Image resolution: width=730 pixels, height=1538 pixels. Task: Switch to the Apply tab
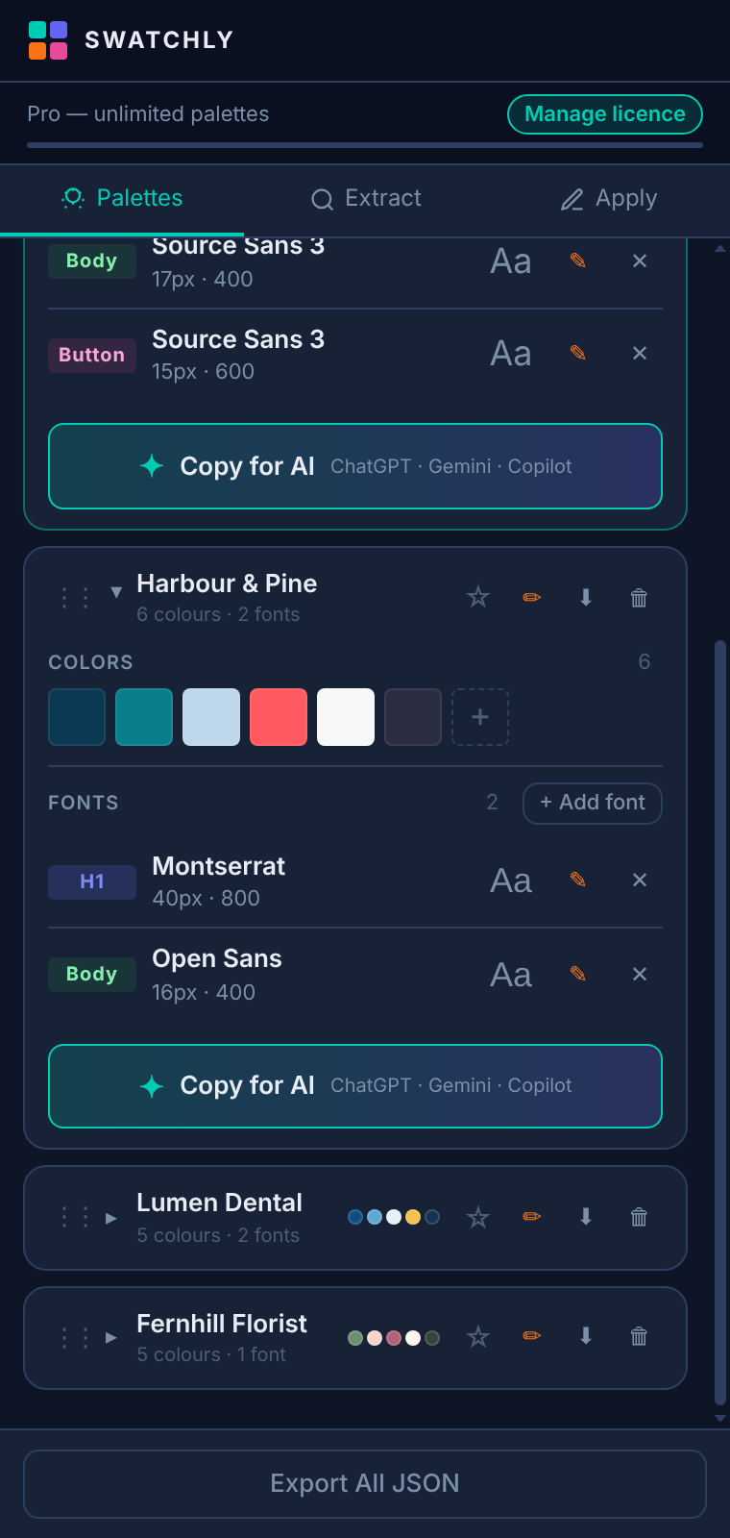[x=609, y=198]
